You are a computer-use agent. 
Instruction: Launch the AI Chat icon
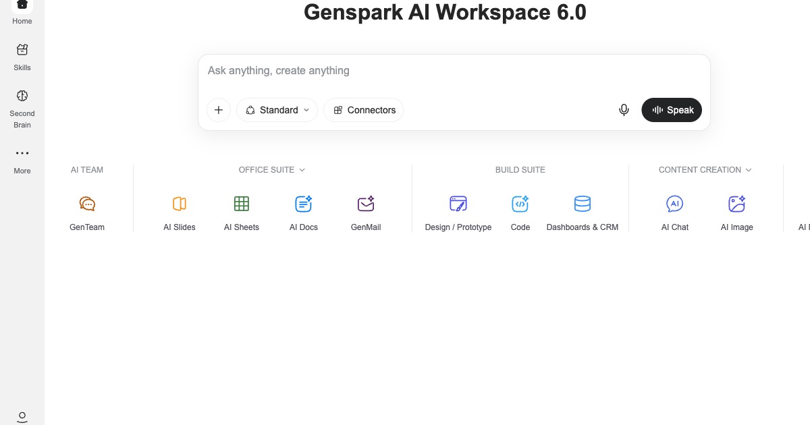675,204
